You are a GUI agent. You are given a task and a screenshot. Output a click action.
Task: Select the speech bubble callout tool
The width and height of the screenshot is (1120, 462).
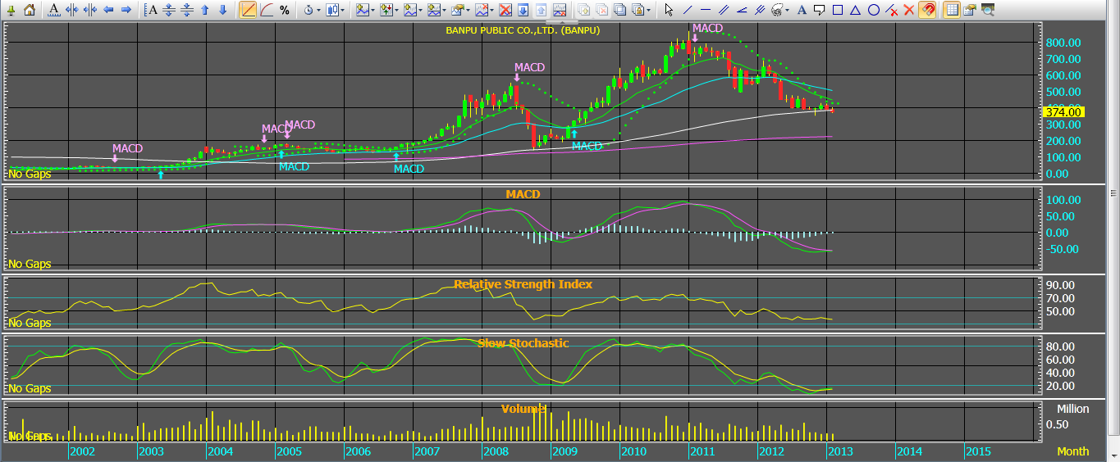(819, 10)
